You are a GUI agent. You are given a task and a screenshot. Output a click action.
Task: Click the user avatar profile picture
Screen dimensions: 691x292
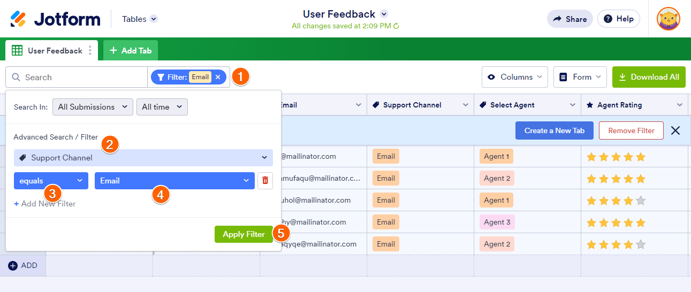[x=669, y=19]
